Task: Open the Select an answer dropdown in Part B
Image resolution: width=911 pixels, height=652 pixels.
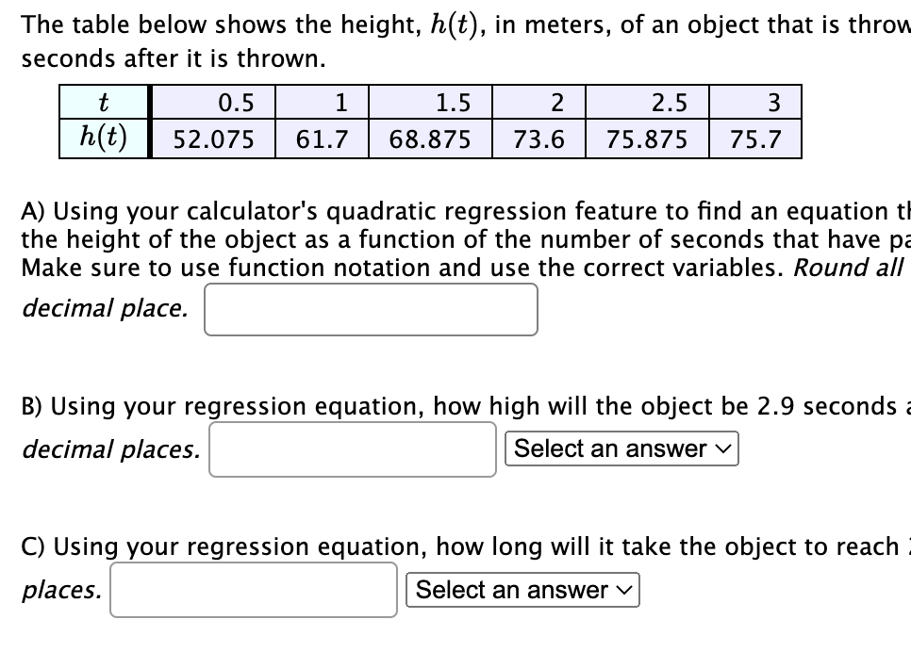Action: (x=621, y=448)
